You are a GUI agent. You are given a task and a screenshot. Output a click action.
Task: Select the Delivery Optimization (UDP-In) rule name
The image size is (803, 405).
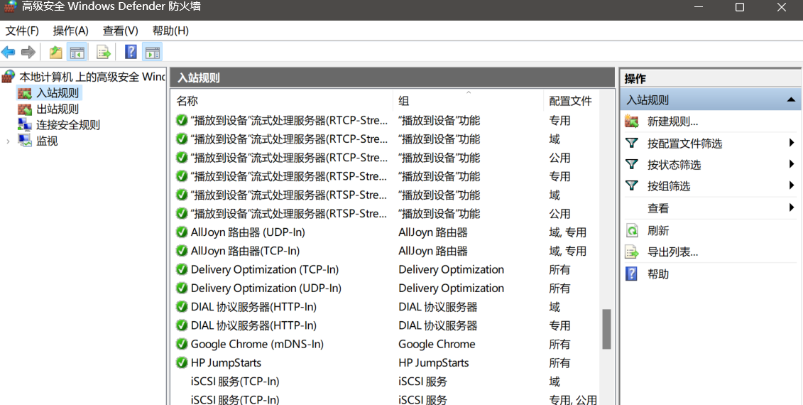coord(266,288)
